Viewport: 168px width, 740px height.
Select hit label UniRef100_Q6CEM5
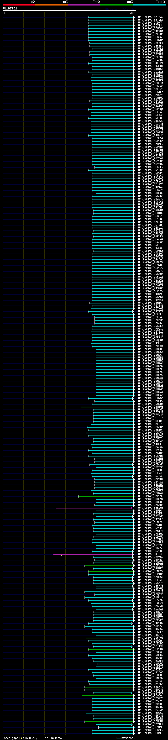point(150,427)
